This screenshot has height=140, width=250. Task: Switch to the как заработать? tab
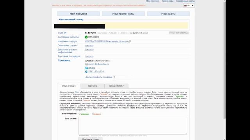[x=116, y=86]
